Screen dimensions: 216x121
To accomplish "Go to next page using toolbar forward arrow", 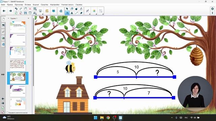I will tap(10, 11).
